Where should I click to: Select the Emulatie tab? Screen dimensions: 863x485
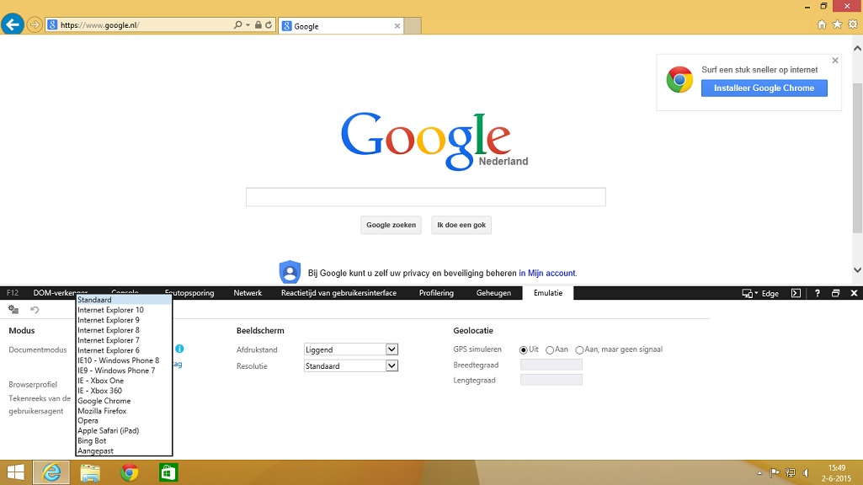(548, 293)
